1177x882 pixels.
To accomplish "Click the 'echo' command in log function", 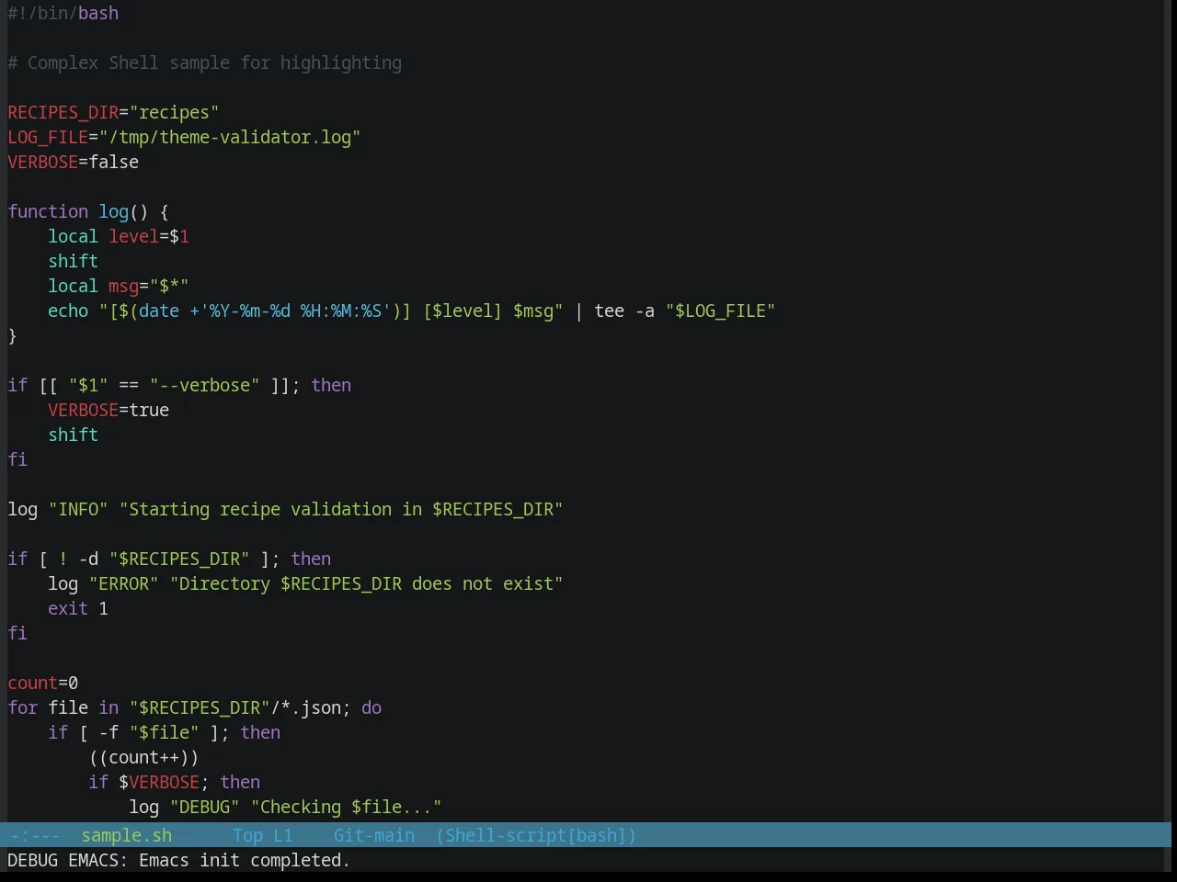I will (x=68, y=311).
